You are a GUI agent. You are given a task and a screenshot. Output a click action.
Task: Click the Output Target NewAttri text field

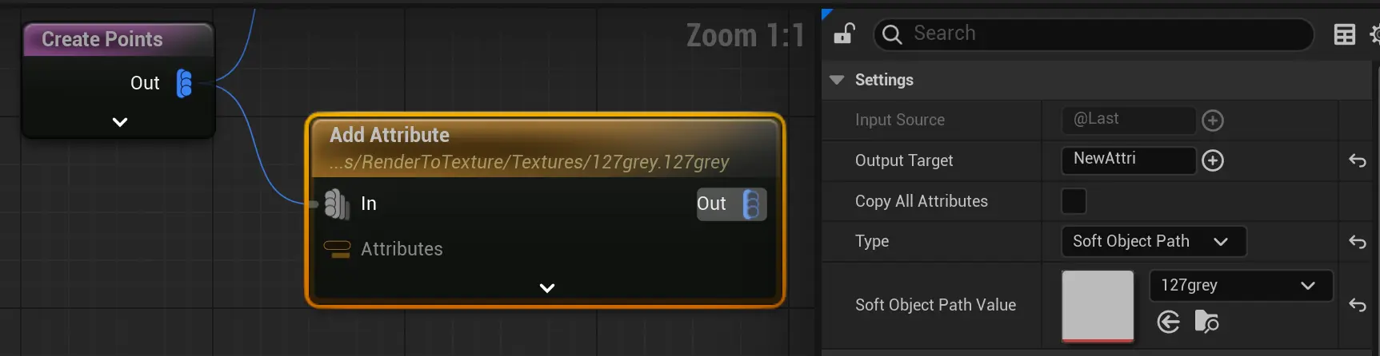click(x=1128, y=160)
